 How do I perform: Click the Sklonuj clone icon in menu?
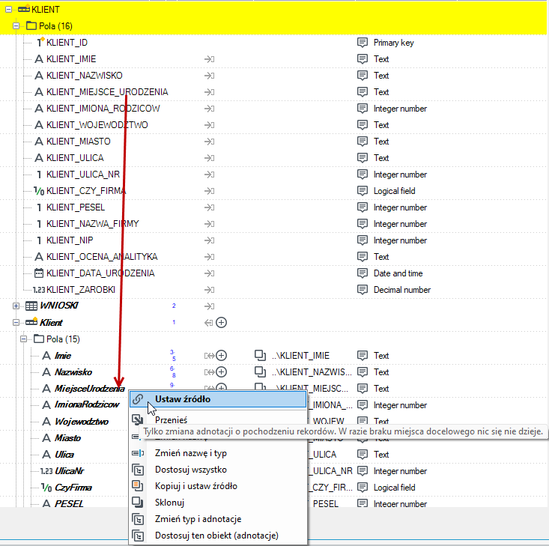click(x=138, y=503)
